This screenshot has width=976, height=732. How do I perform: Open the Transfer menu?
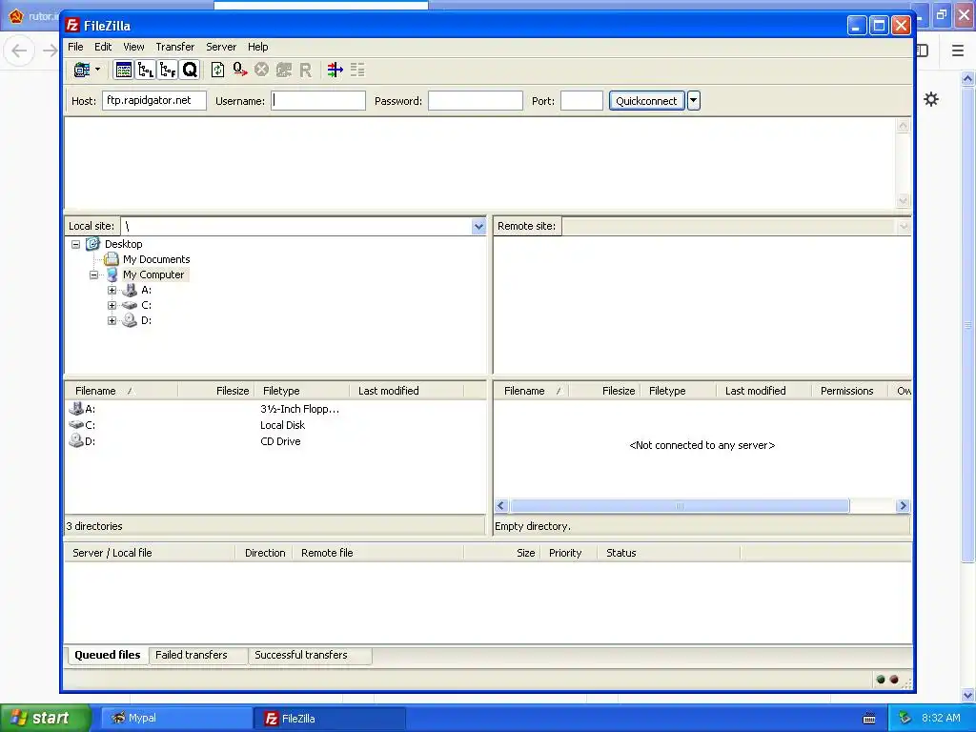point(175,47)
